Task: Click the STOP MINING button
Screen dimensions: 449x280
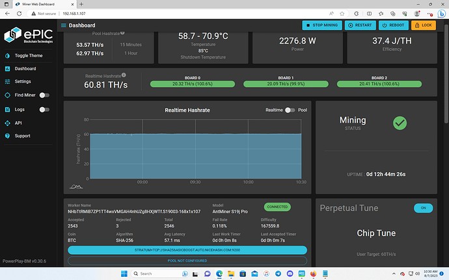Action: click(x=322, y=25)
